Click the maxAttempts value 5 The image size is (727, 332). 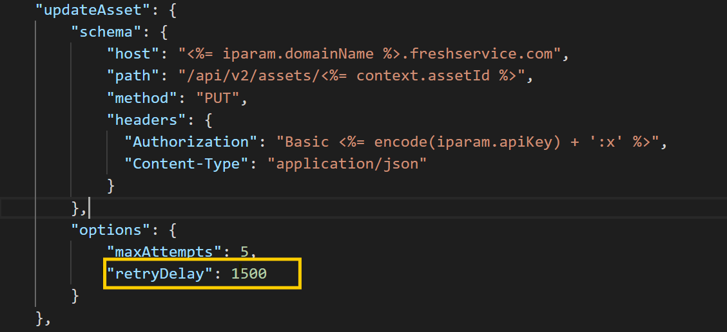pyautogui.click(x=244, y=252)
